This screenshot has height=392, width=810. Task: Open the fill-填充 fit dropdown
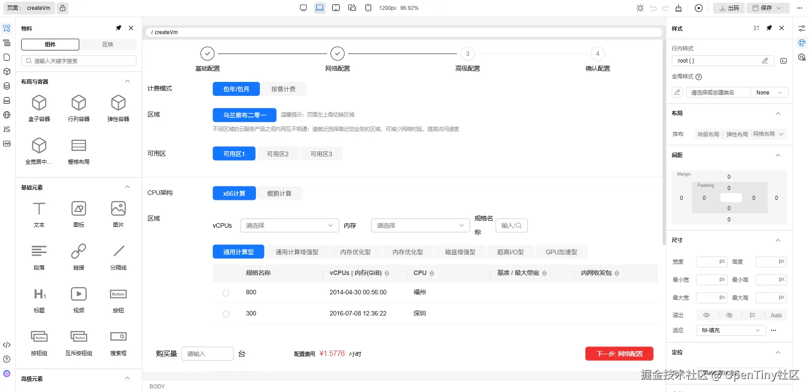(731, 330)
